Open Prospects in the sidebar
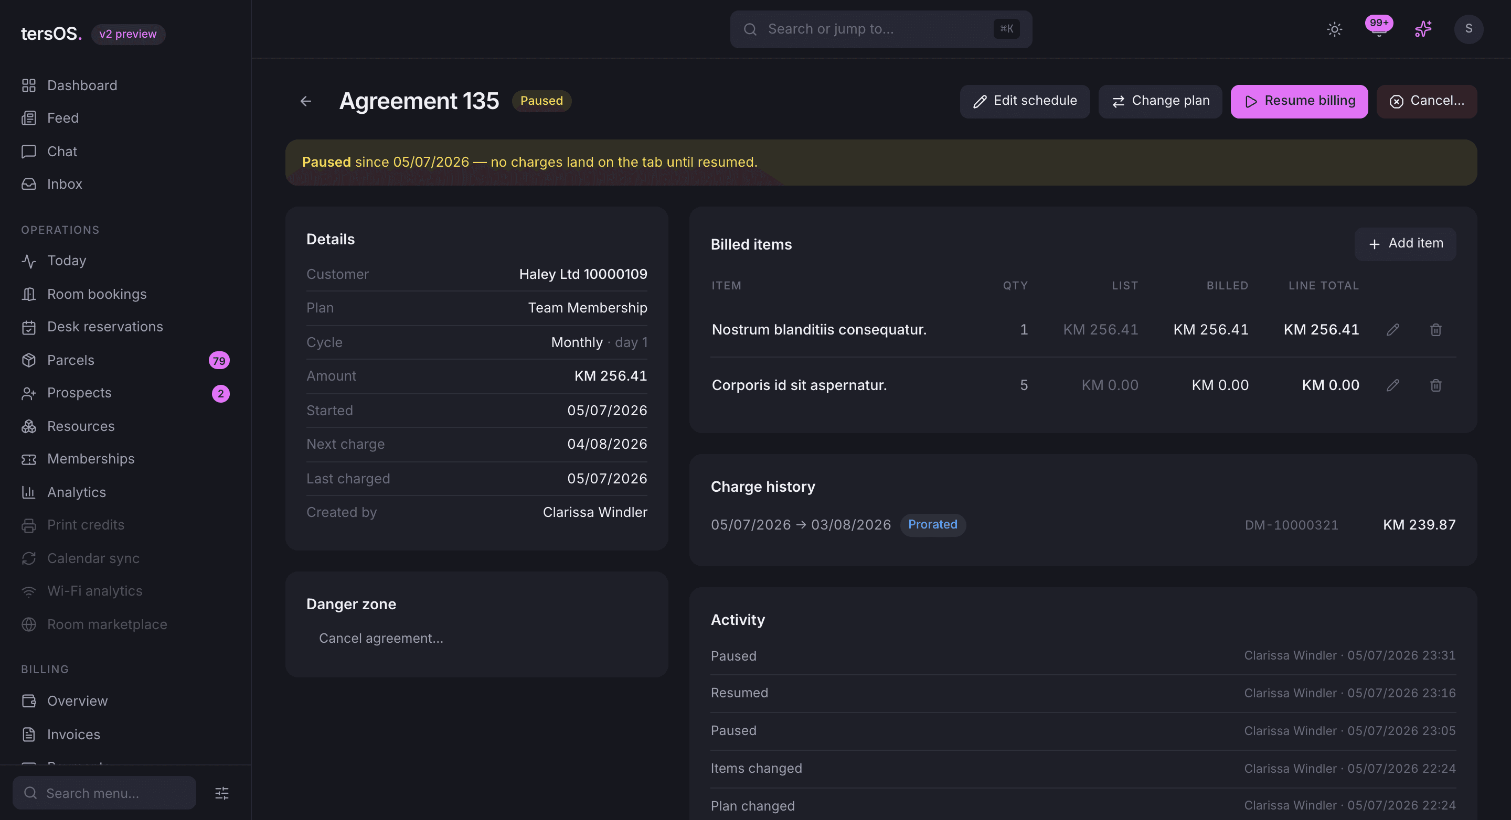This screenshot has width=1511, height=820. click(125, 393)
